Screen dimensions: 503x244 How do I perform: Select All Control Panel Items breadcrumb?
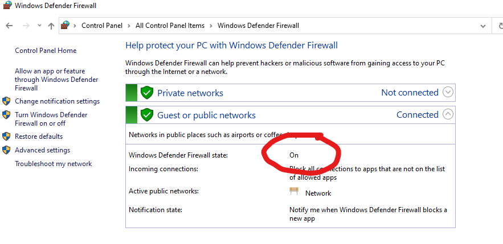169,26
